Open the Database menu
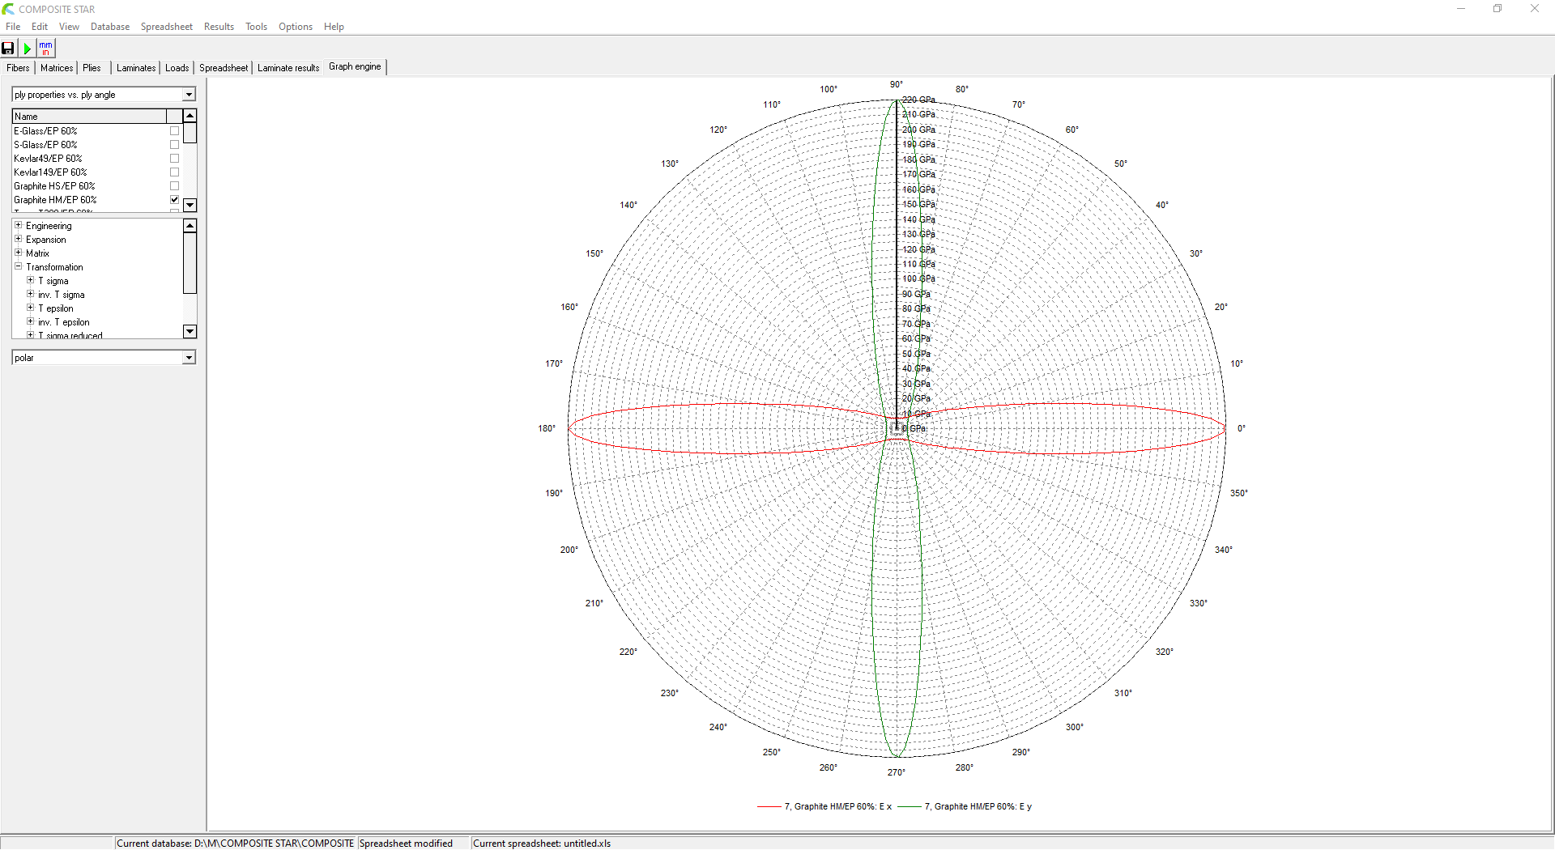 click(109, 27)
